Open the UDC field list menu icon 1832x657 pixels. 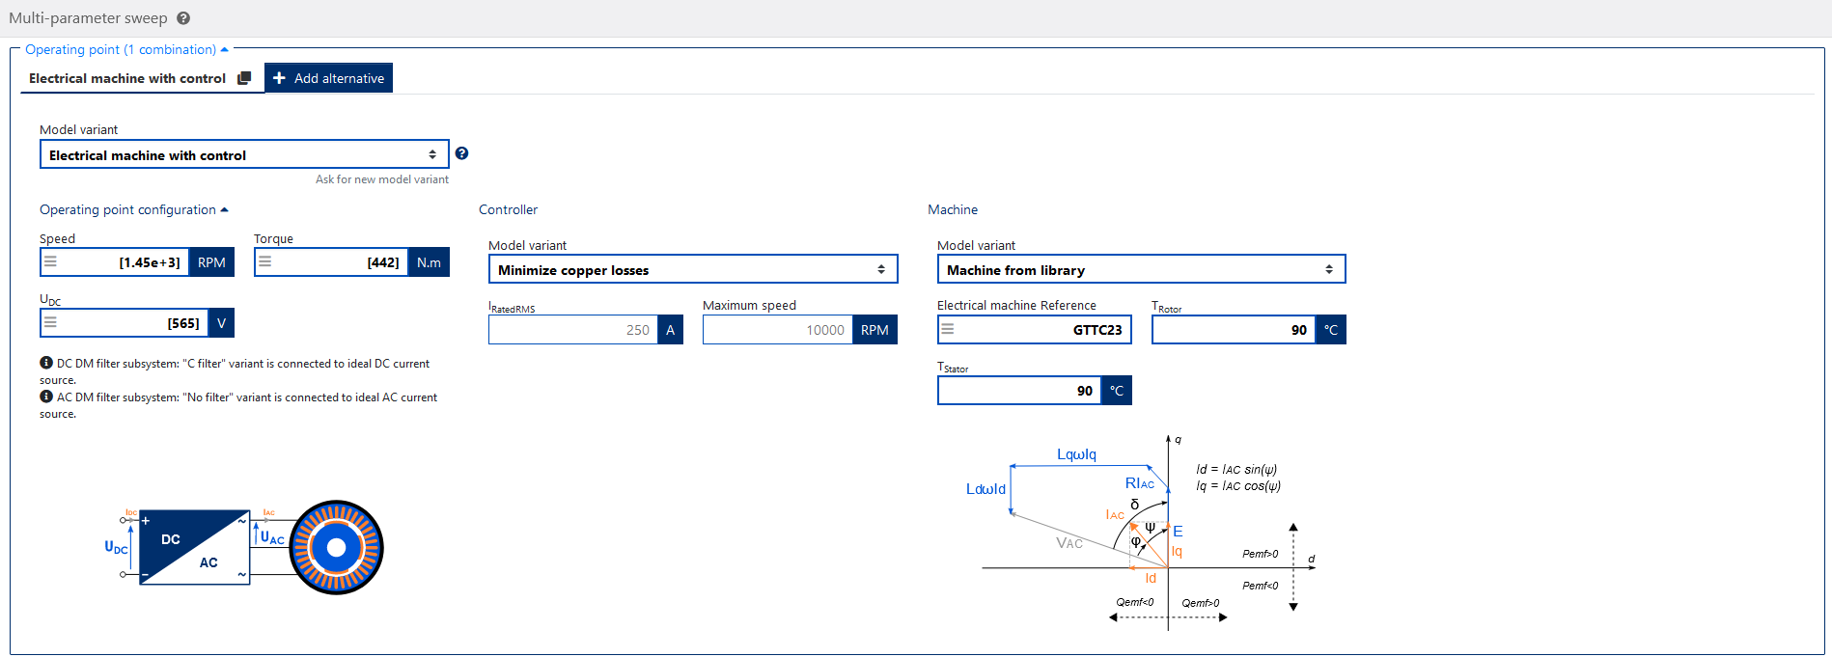[x=51, y=322]
